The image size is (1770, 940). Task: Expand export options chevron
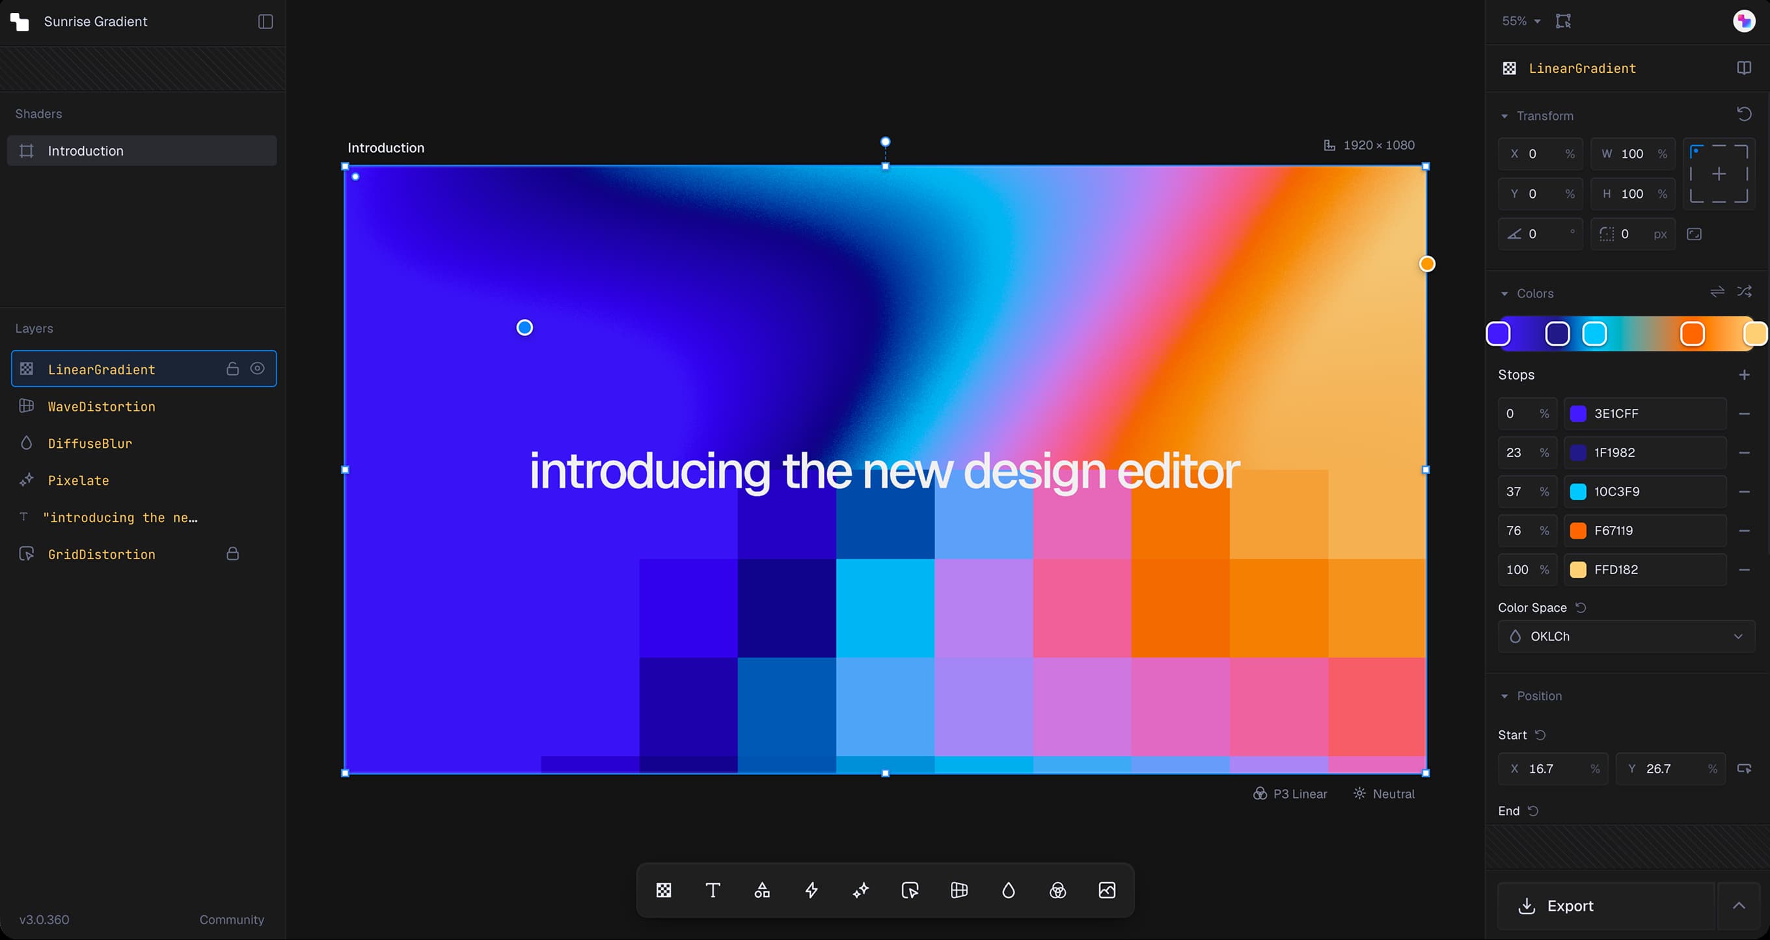point(1738,905)
